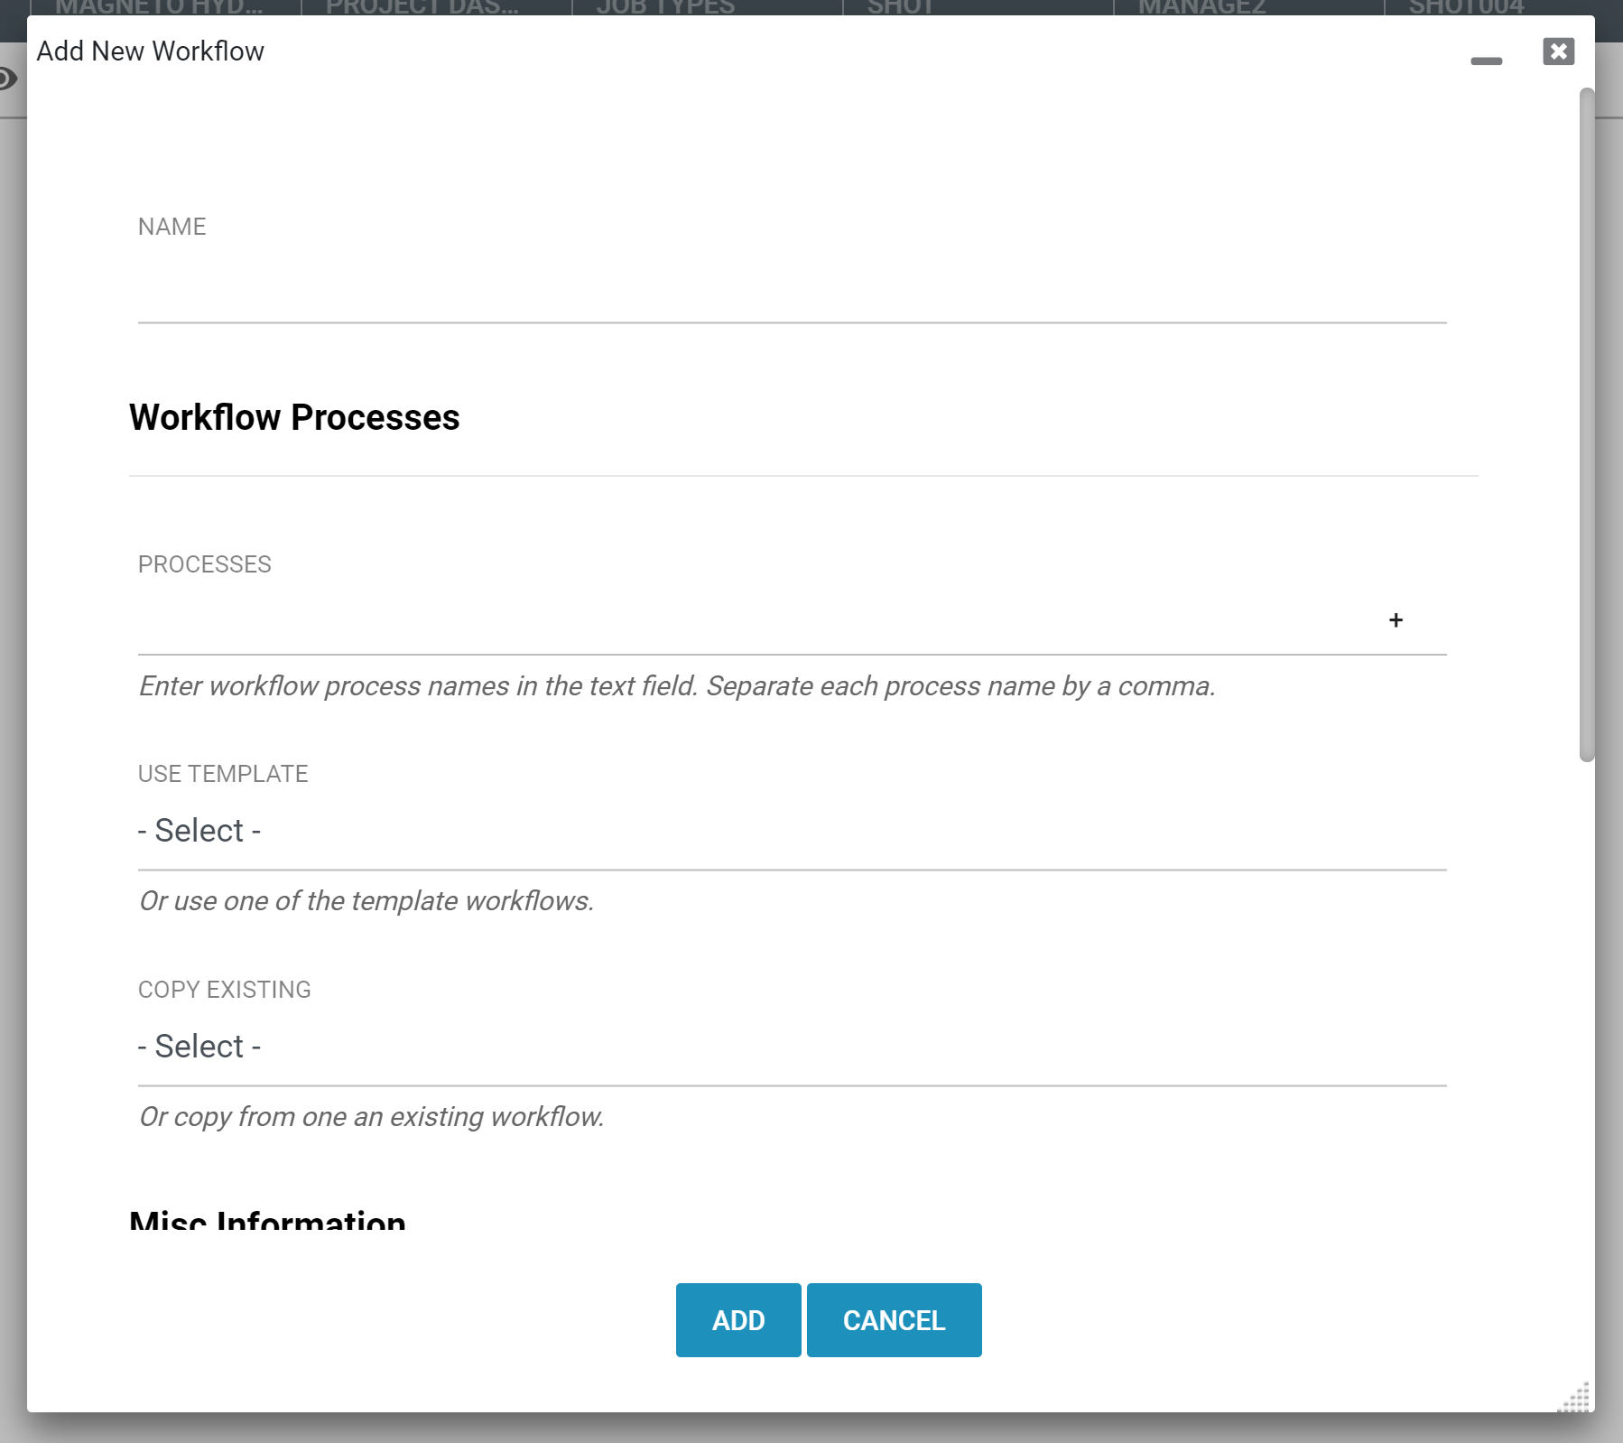
Task: Open the USE TEMPLATE dropdown
Action: tap(792, 831)
